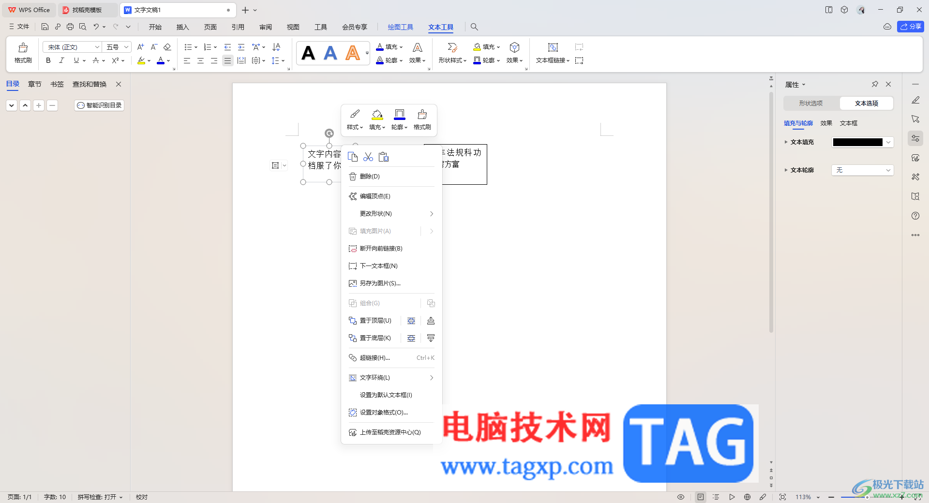929x503 pixels.
Task: Toggle italic formatting button
Action: click(61, 60)
